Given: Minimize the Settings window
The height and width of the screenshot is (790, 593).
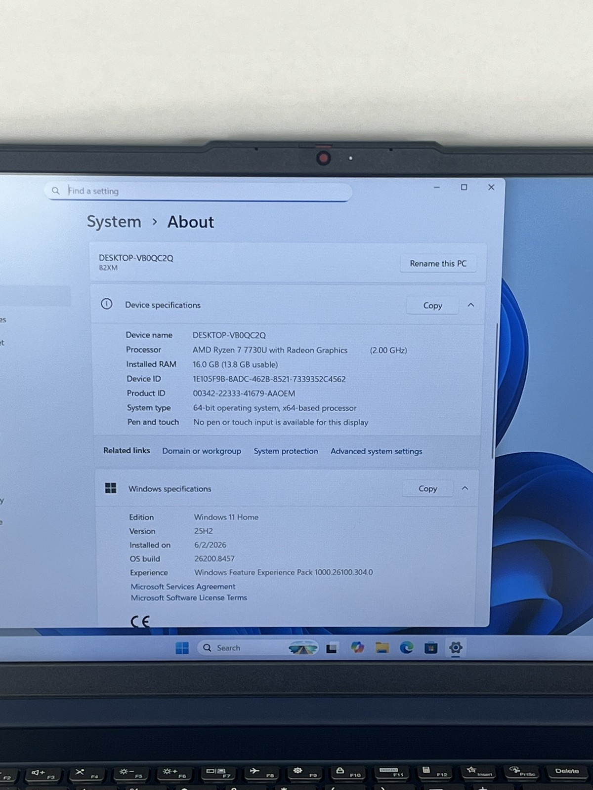Looking at the screenshot, I should [437, 187].
